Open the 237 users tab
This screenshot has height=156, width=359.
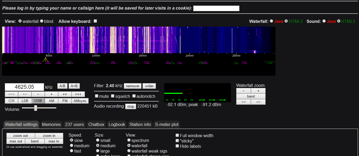[74, 124]
